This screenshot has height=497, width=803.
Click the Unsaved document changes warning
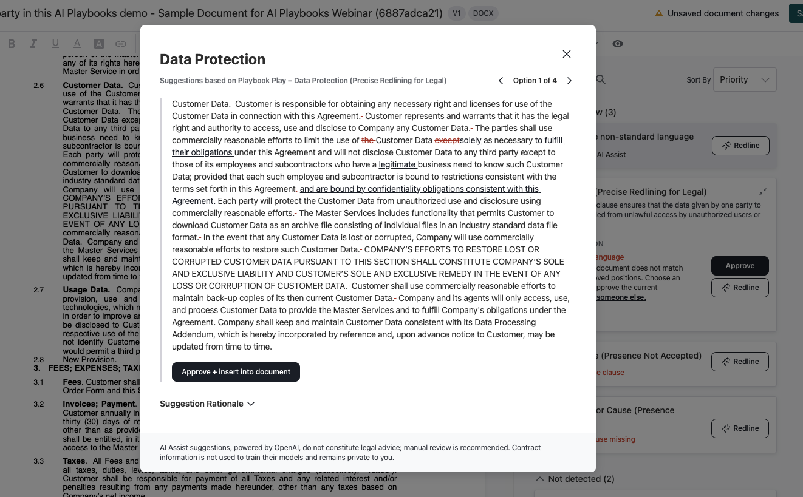pos(717,13)
